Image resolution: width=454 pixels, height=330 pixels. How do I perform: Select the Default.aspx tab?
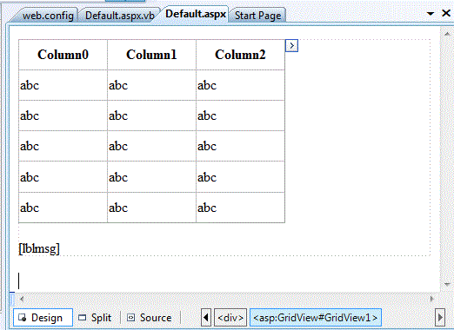[196, 14]
